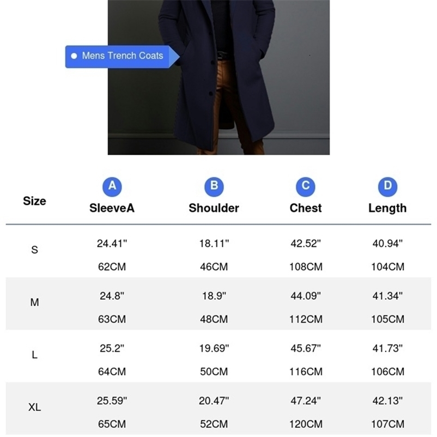Click the blue C circle icon
This screenshot has width=437, height=437.
tap(306, 186)
